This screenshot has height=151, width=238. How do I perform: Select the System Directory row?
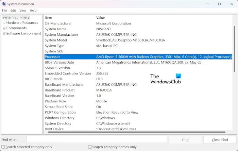(x=138, y=123)
